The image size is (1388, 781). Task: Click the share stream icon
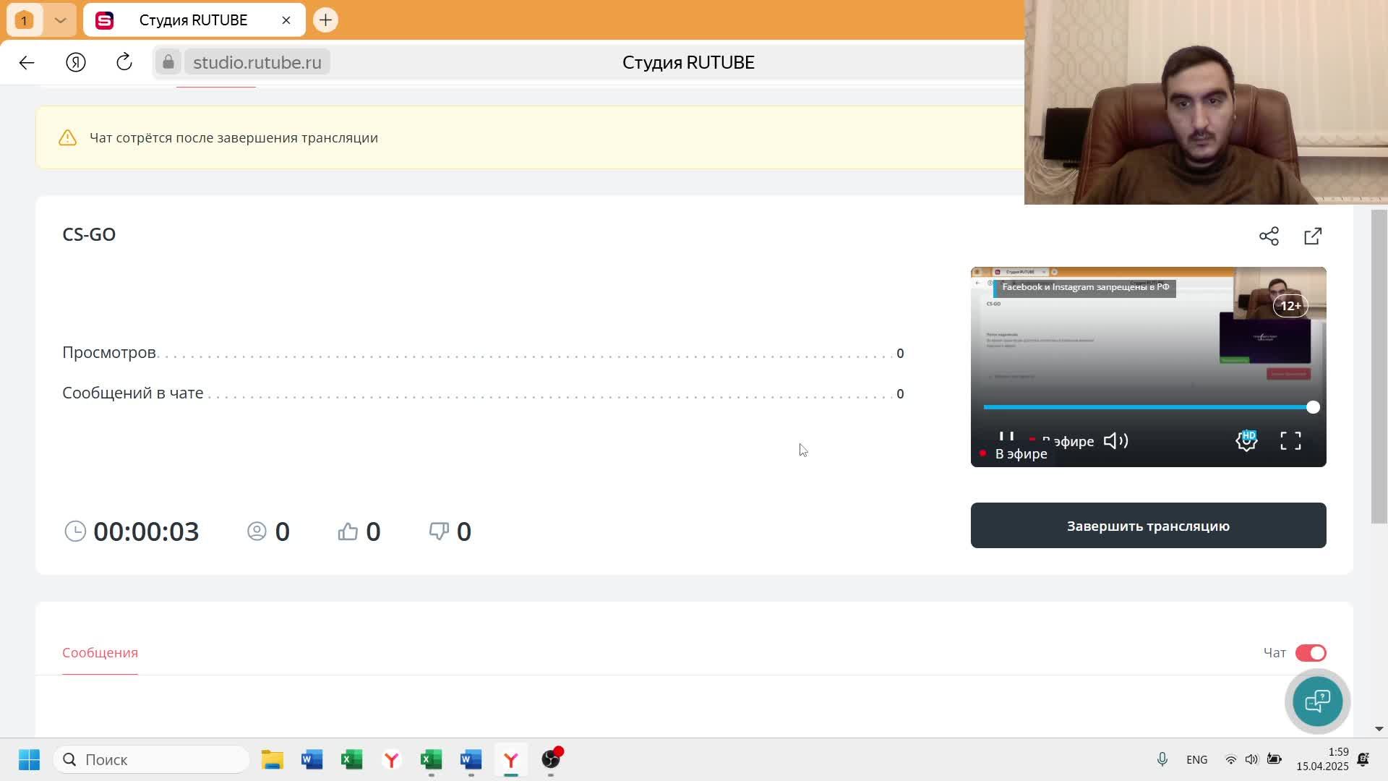(1269, 236)
